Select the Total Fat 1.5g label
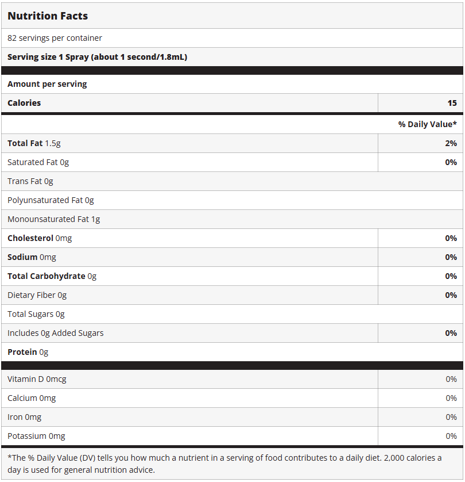Viewport: 465px width, 482px height. pos(34,143)
